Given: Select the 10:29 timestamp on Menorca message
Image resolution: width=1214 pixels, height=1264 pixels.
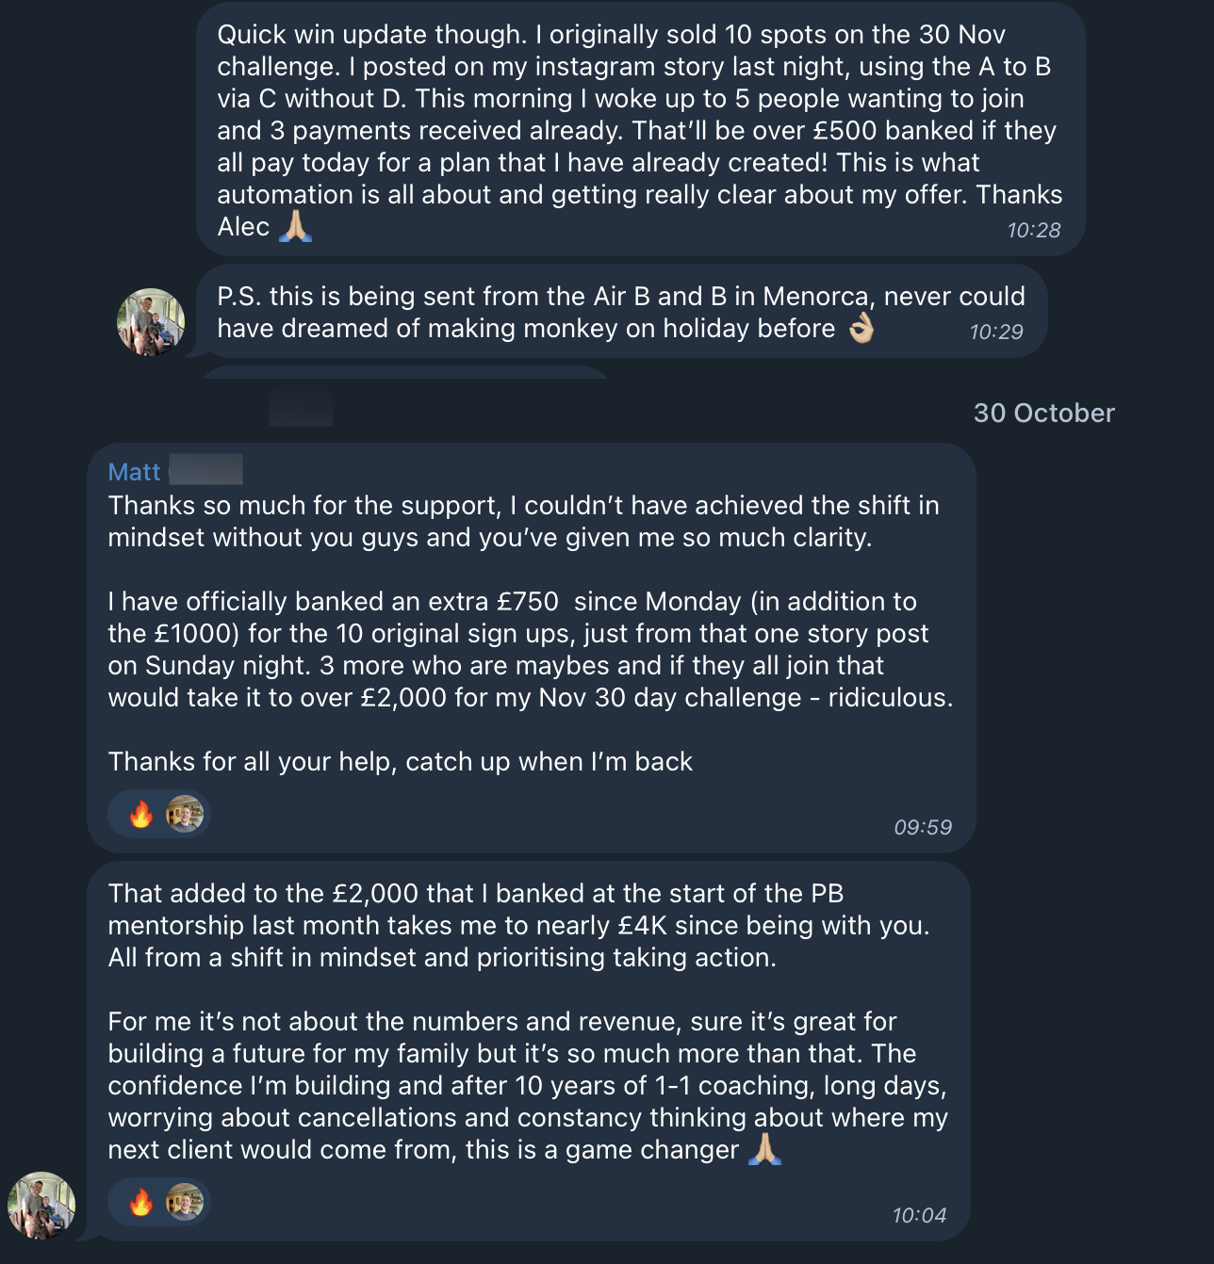Looking at the screenshot, I should [x=995, y=332].
